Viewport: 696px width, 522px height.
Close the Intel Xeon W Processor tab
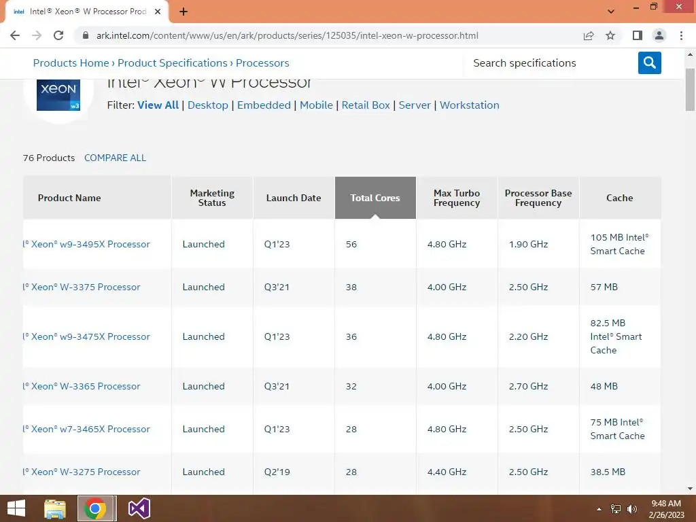[x=158, y=12]
